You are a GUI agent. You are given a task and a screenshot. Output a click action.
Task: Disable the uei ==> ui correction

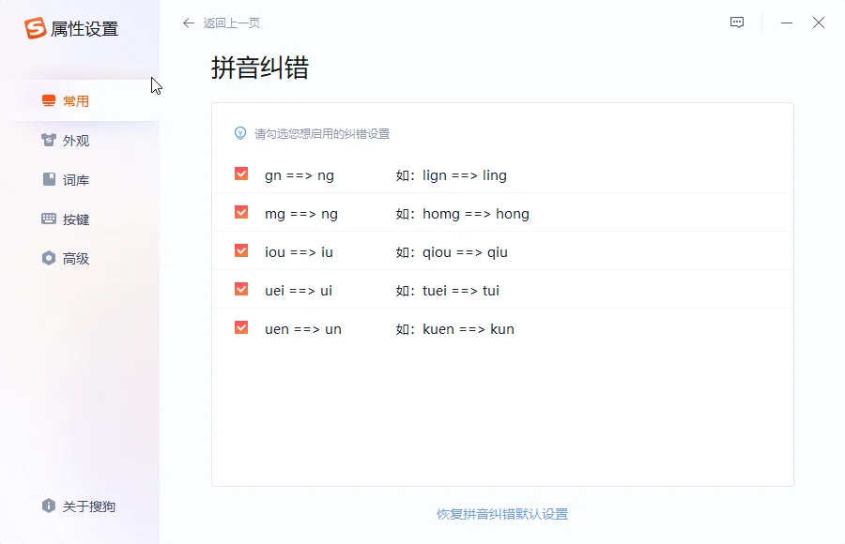pyautogui.click(x=240, y=289)
